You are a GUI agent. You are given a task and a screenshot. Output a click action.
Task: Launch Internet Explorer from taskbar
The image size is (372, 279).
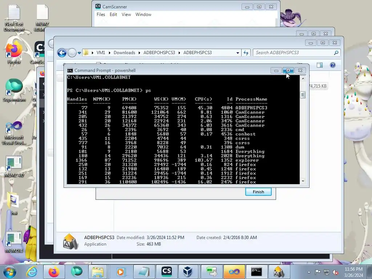tap(32, 272)
